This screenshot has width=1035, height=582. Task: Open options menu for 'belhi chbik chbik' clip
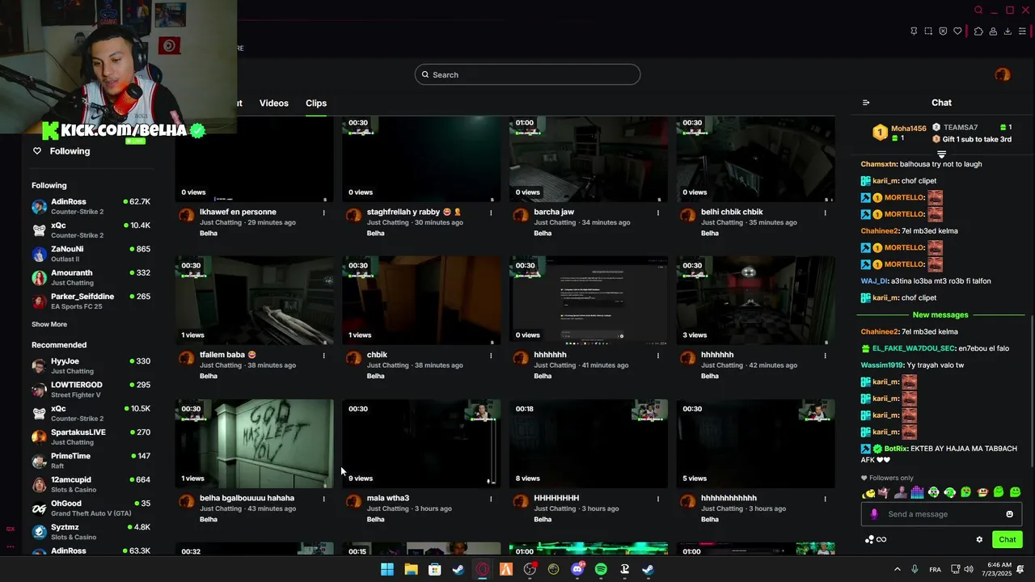click(x=825, y=213)
